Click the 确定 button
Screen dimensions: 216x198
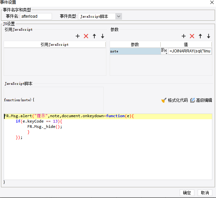187,193
